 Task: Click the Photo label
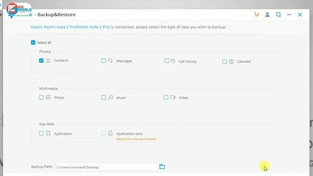click(59, 98)
